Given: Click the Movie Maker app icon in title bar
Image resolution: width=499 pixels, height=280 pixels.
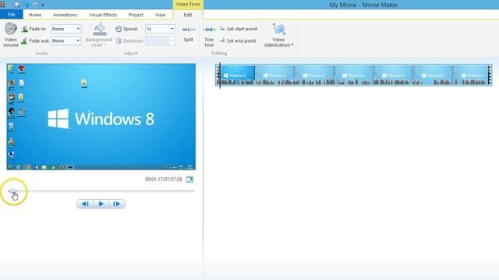Looking at the screenshot, I should (x=3, y=5).
